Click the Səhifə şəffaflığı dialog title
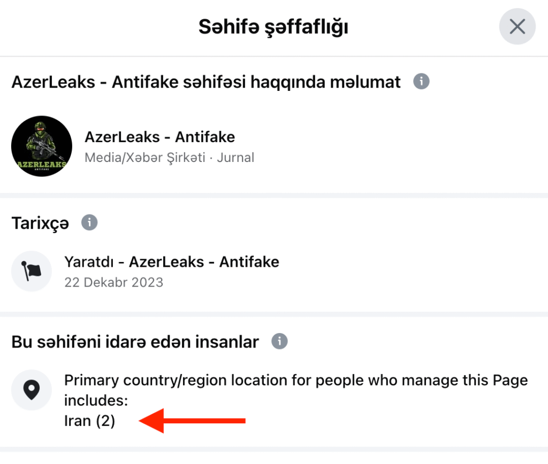This screenshot has height=464, width=548. (x=273, y=26)
